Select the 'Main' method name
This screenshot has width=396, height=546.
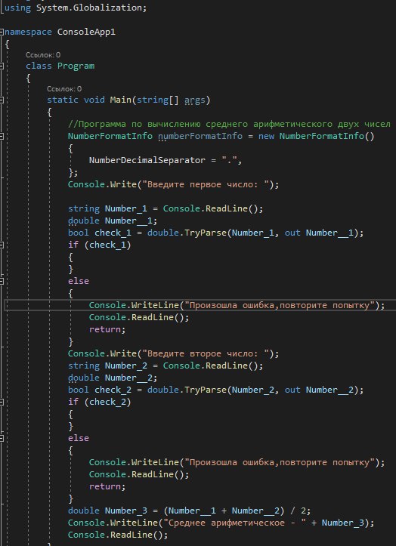120,100
